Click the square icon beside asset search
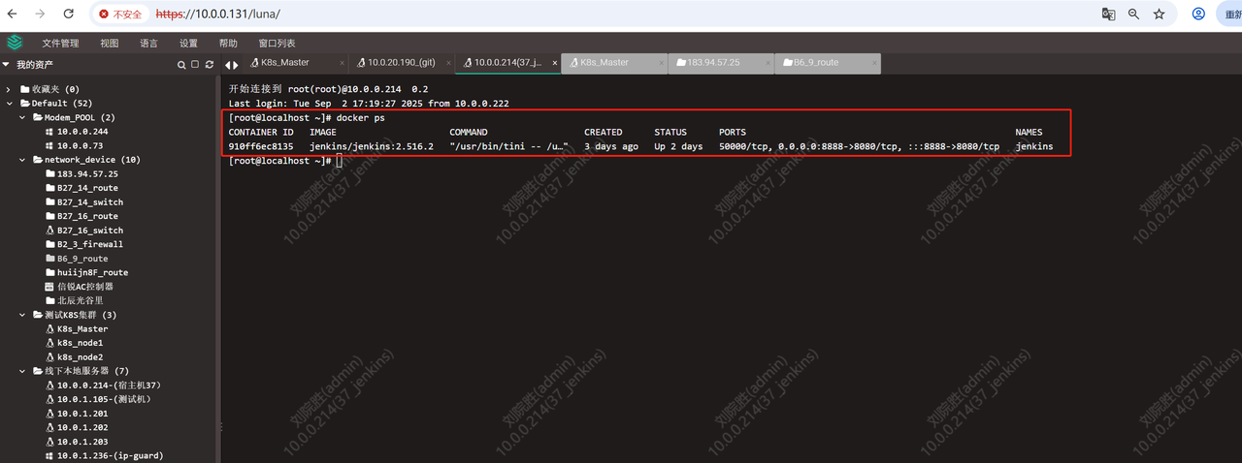The width and height of the screenshot is (1242, 463). pyautogui.click(x=195, y=65)
